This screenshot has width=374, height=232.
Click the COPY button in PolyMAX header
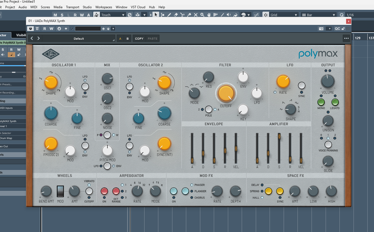139,38
